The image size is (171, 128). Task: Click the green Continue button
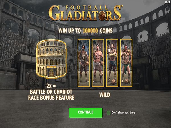click(85, 113)
